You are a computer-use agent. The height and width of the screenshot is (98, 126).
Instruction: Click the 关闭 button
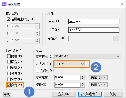(x=113, y=94)
